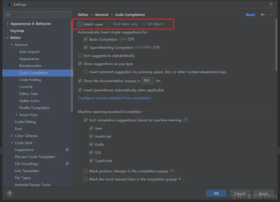Open File and Code Templates settings
This screenshot has height=202, width=280.
[35, 157]
